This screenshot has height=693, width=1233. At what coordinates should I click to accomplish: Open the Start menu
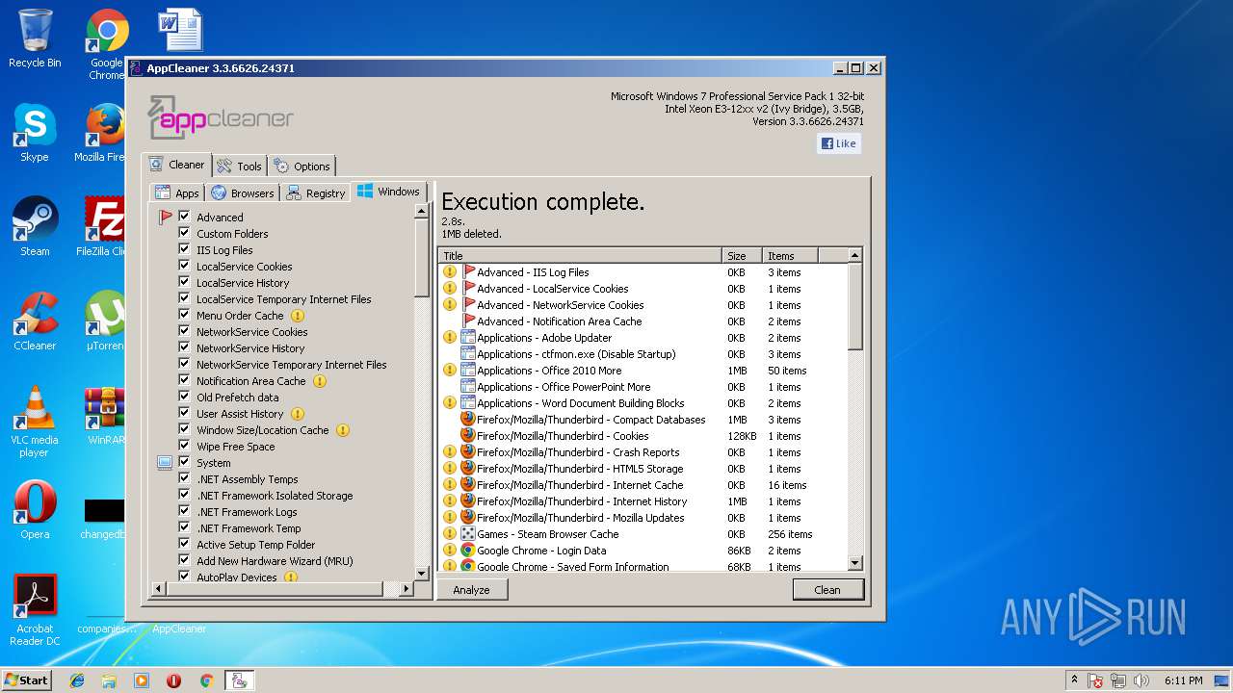tap(27, 680)
